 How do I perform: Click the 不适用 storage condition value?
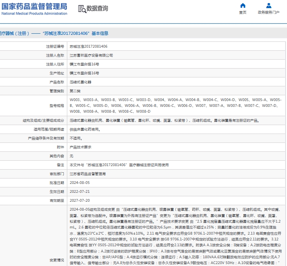tap(76, 138)
